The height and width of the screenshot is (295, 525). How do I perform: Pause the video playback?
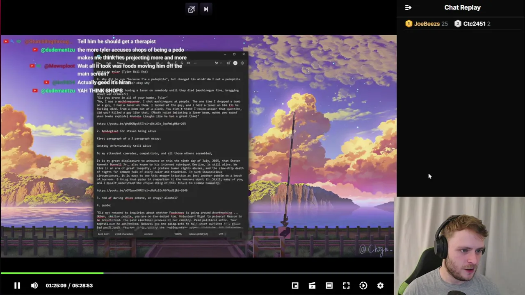click(17, 286)
